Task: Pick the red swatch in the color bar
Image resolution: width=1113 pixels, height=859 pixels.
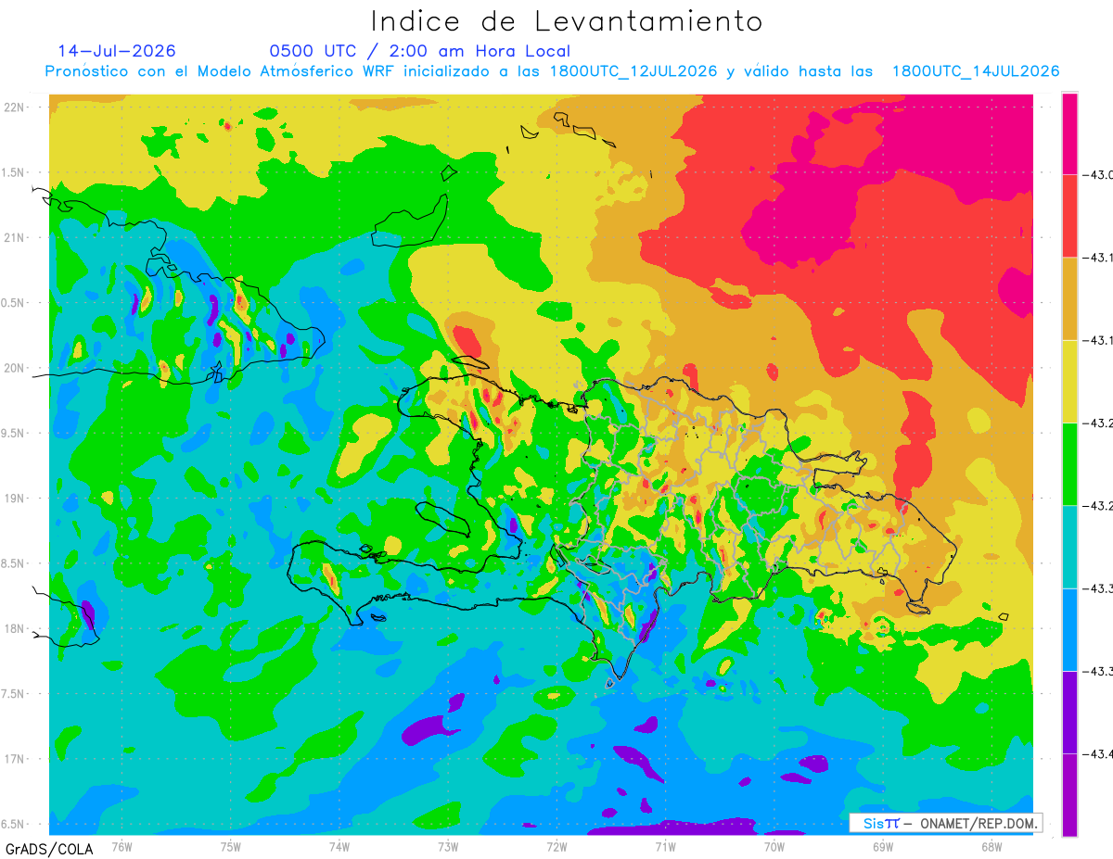Action: 1069,216
